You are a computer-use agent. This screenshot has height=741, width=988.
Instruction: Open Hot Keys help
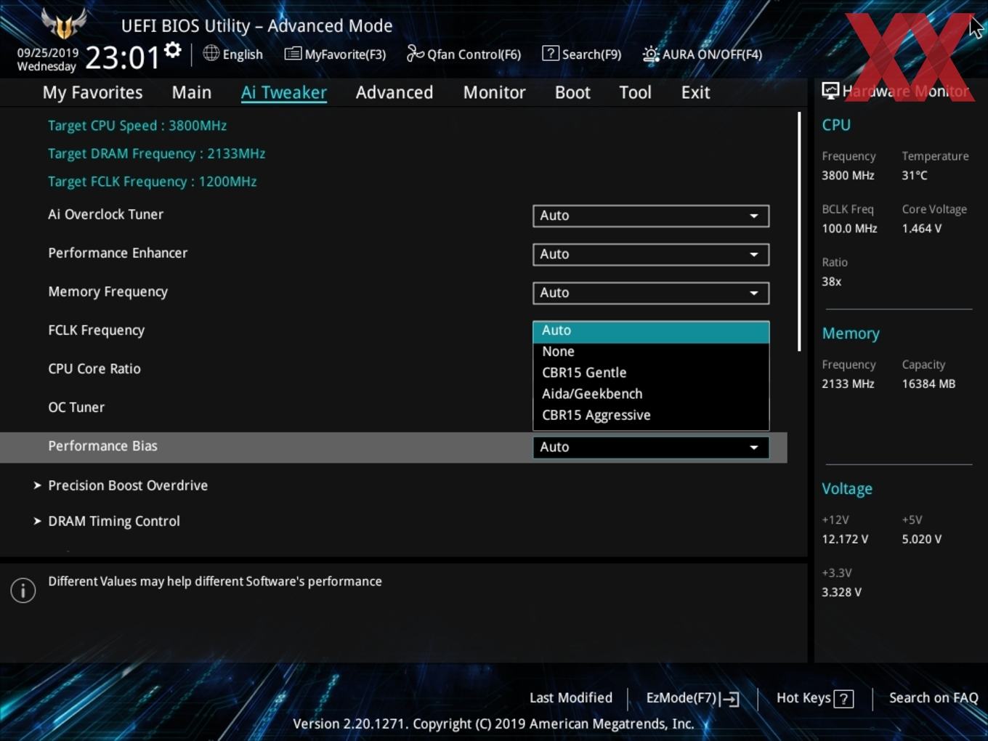[x=814, y=698]
